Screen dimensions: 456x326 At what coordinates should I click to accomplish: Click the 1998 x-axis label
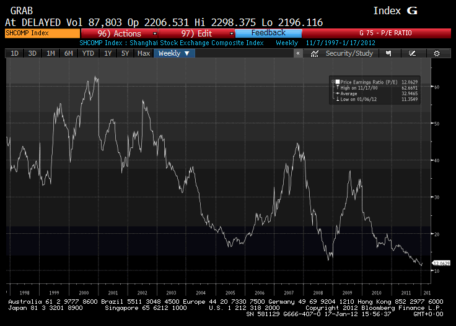coord(24,293)
